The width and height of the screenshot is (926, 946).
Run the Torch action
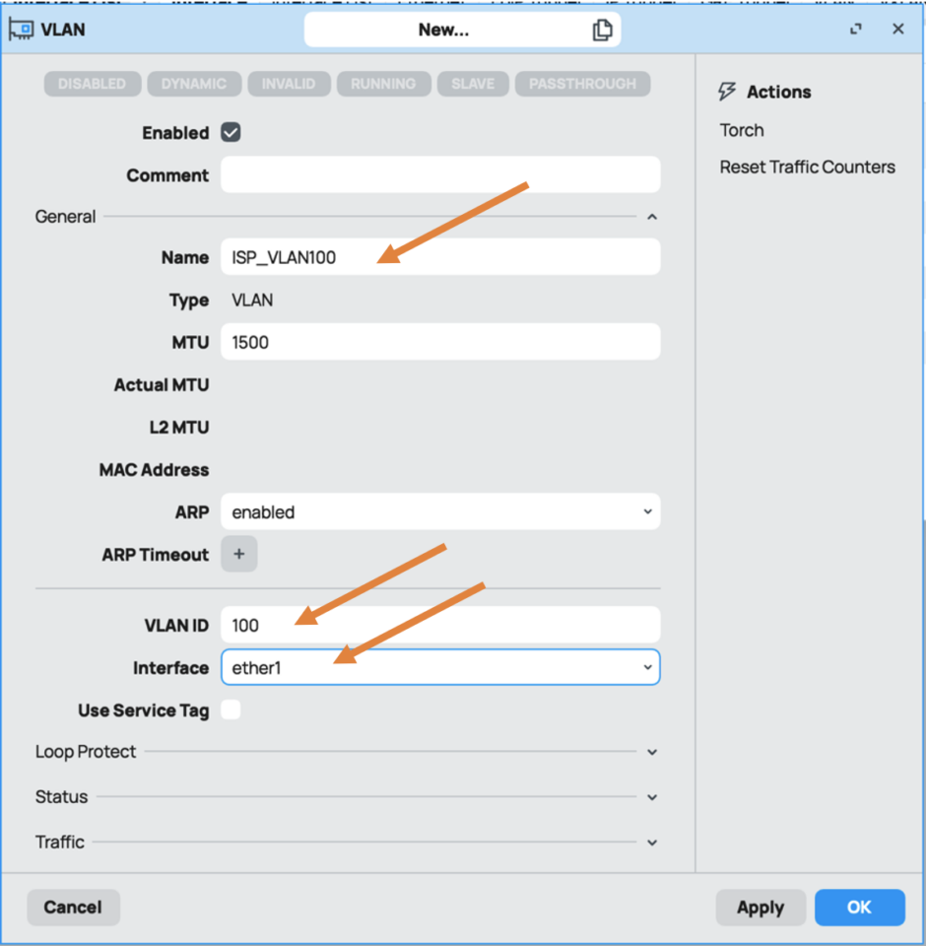click(741, 129)
